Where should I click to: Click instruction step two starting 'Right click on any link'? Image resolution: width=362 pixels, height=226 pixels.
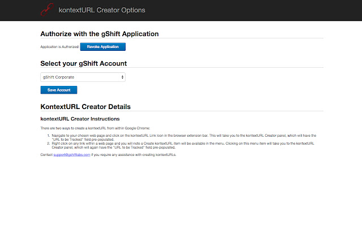pyautogui.click(x=183, y=145)
